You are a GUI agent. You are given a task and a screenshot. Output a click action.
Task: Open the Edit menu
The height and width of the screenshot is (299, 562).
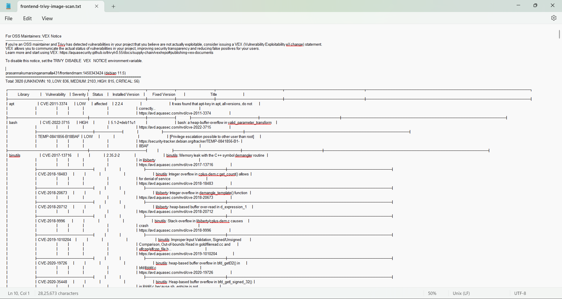coord(28,18)
